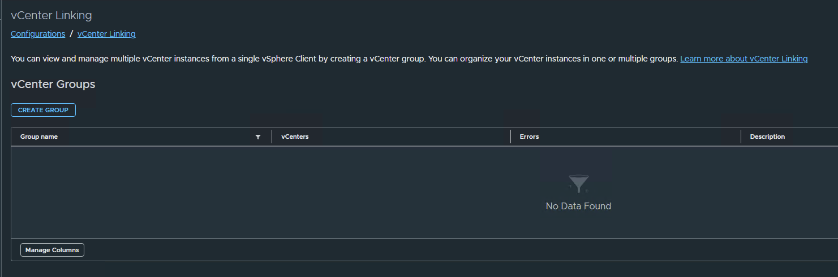Click the Errors column header
838x277 pixels.
click(x=529, y=137)
